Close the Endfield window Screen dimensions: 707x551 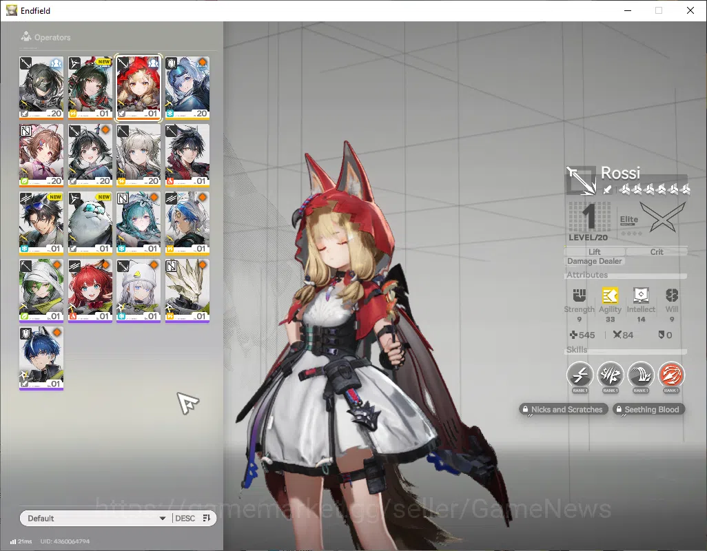click(690, 10)
